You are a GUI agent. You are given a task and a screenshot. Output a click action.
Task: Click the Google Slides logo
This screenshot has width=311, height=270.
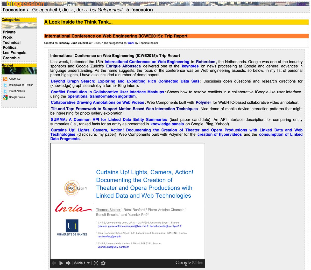point(189,263)
